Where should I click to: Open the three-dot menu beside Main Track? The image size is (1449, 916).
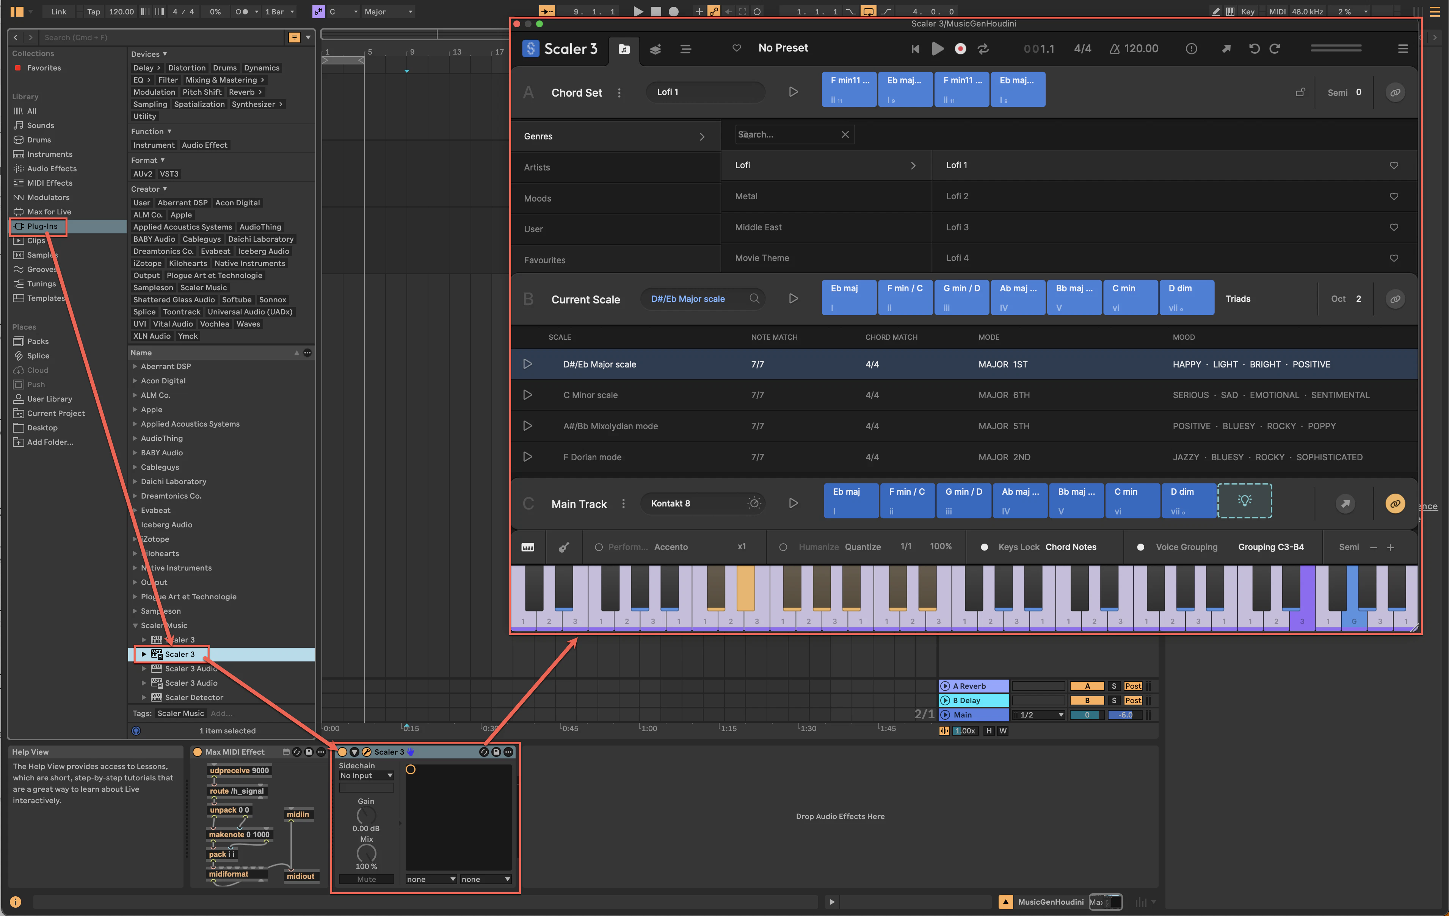click(623, 504)
